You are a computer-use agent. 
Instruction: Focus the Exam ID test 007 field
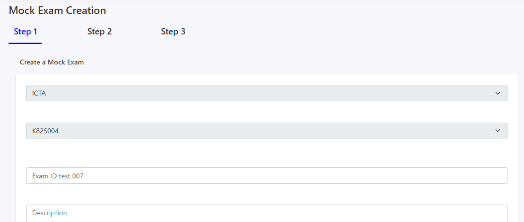266,176
